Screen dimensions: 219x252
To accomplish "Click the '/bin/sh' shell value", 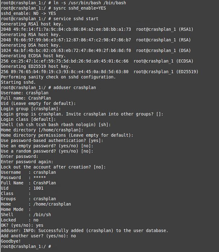I will pos(42,215).
